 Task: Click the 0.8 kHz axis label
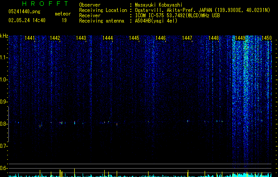[4, 124]
